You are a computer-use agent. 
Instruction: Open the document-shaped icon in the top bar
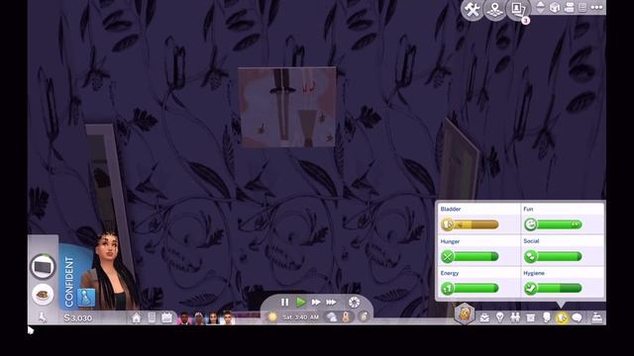[582, 7]
